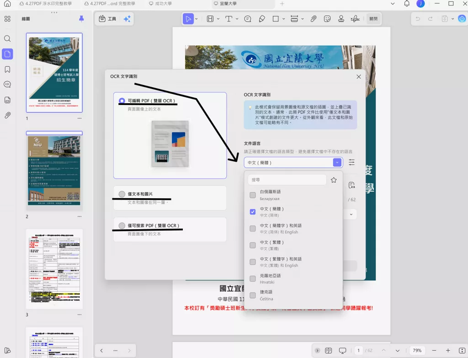Select the rectangle shape tool
This screenshot has height=358, width=468.
click(276, 19)
